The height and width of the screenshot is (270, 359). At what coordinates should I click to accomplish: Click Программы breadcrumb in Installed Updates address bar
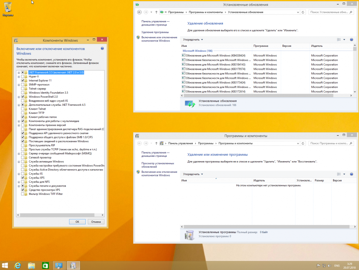pos(176,12)
